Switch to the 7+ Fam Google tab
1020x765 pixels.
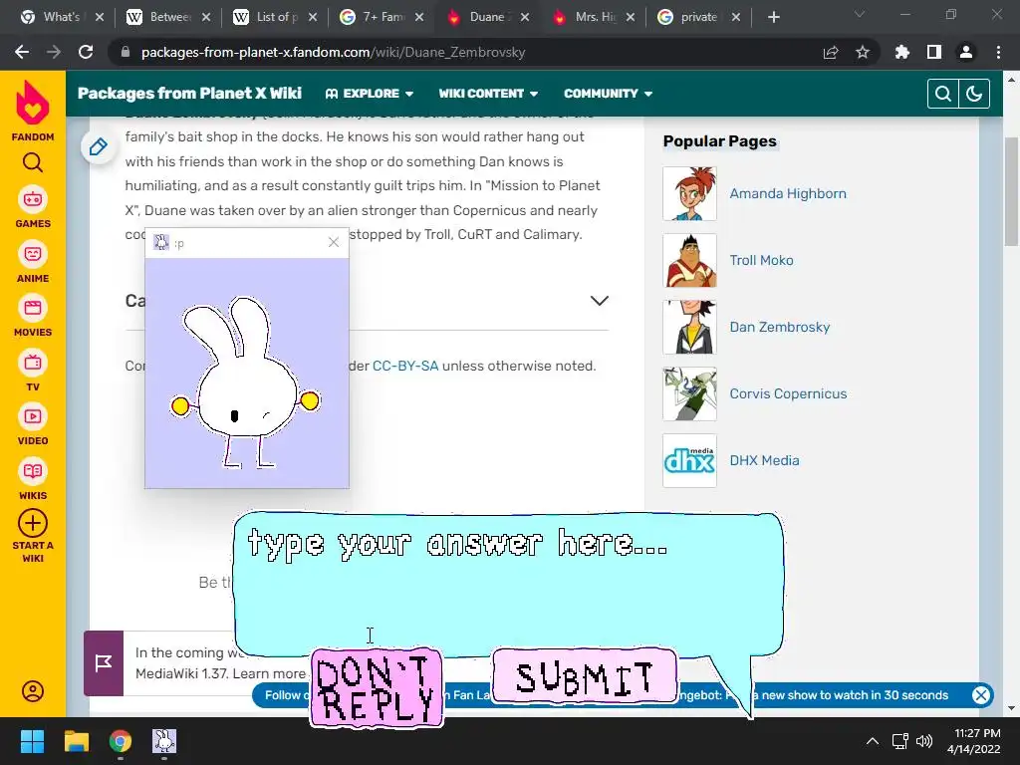(x=382, y=17)
